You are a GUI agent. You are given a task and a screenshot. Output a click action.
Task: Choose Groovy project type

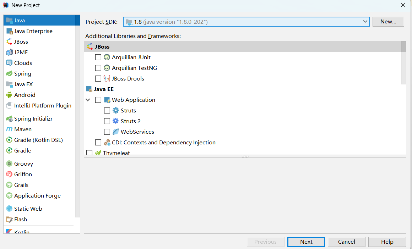39,164
